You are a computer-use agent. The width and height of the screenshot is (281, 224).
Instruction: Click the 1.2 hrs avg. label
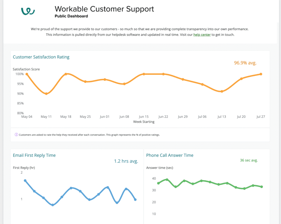click(x=126, y=161)
